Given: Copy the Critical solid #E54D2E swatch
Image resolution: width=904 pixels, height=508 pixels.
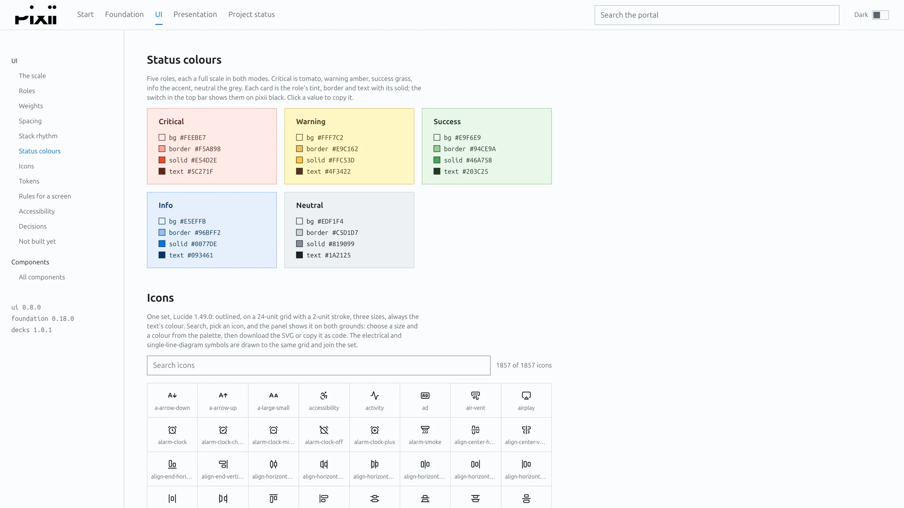Looking at the screenshot, I should (162, 160).
